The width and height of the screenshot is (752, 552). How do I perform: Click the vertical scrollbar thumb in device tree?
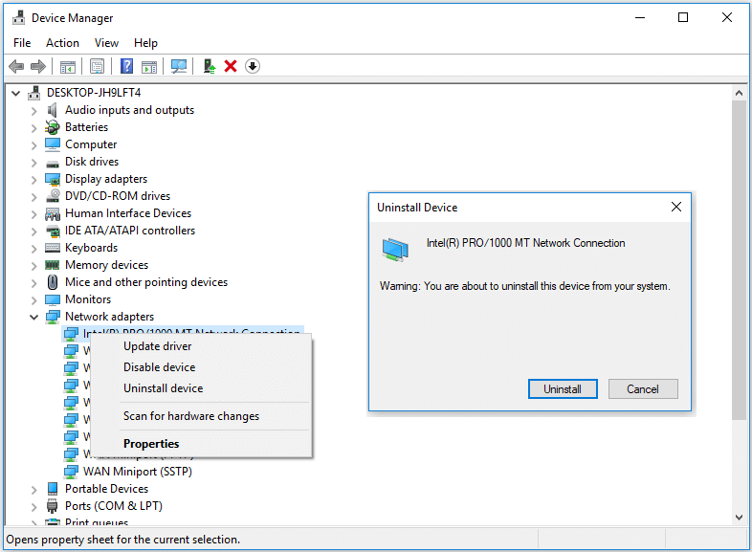[739, 260]
